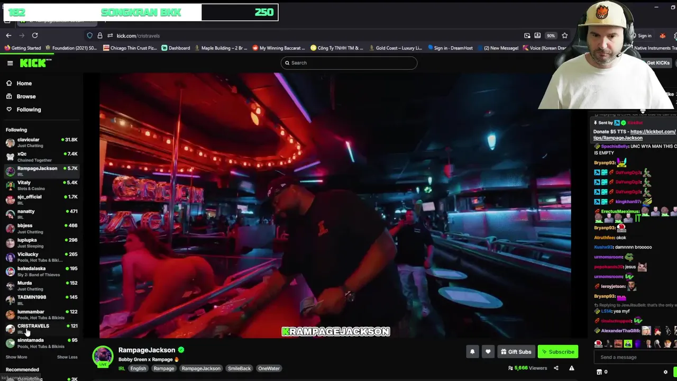This screenshot has height=381, width=677.
Task: Select the English language tag
Action: pyautogui.click(x=138, y=368)
